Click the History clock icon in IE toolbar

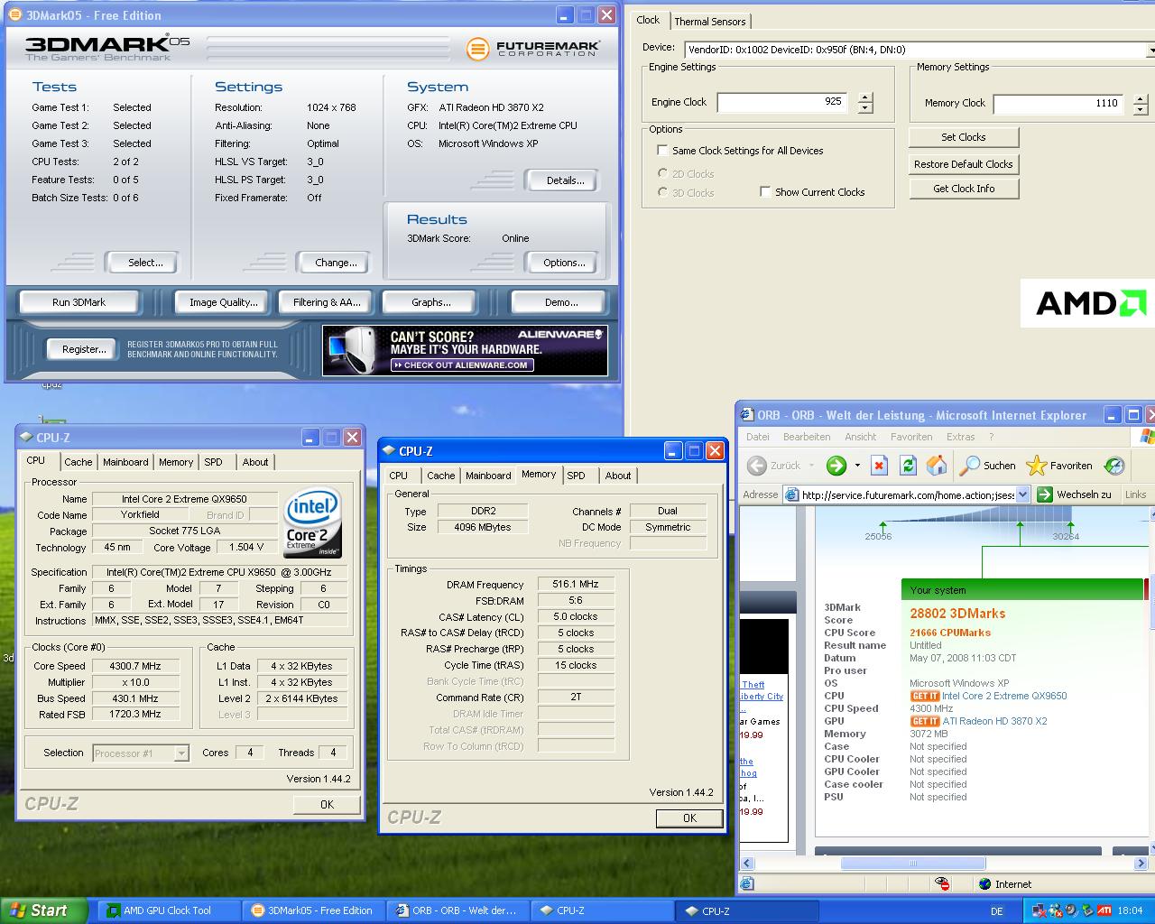1115,466
